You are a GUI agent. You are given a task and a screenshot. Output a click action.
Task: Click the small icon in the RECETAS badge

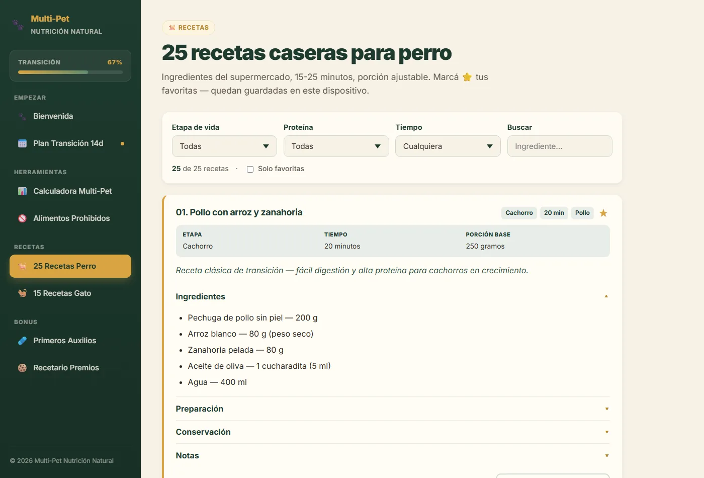[172, 28]
